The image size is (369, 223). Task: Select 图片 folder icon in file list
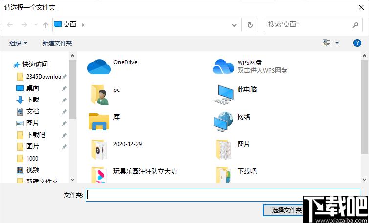pos(223,149)
